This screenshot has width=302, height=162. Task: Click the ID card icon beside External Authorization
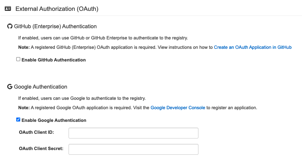pos(8,9)
